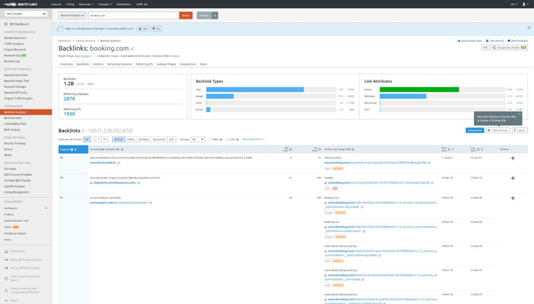
Task: Disavow the www.paaart.com row with plus icon
Action: point(513,198)
